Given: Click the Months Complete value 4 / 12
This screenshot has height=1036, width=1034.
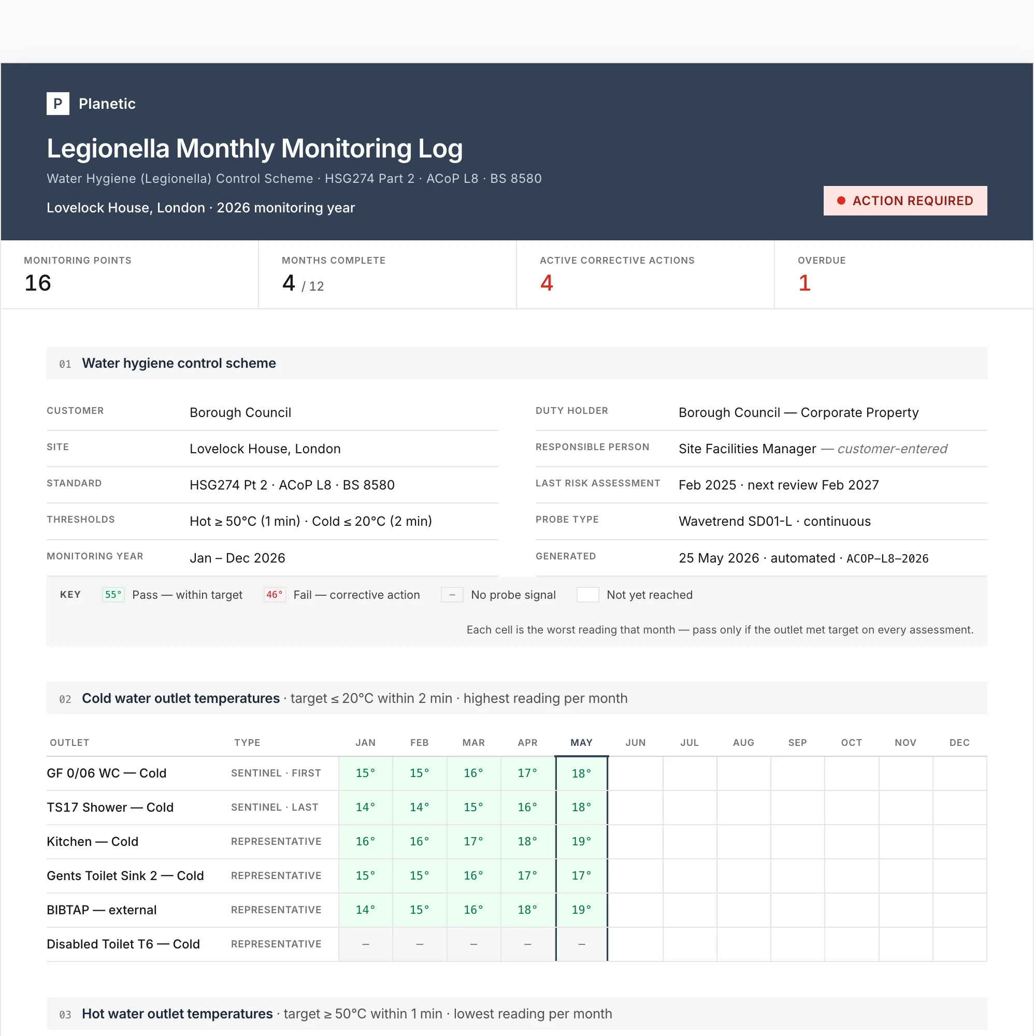Looking at the screenshot, I should coord(303,283).
